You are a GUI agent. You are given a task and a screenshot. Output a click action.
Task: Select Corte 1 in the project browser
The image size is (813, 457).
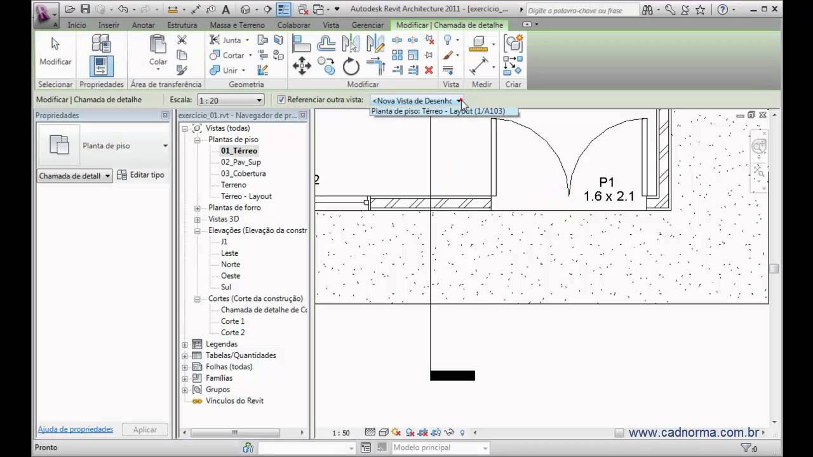(232, 322)
